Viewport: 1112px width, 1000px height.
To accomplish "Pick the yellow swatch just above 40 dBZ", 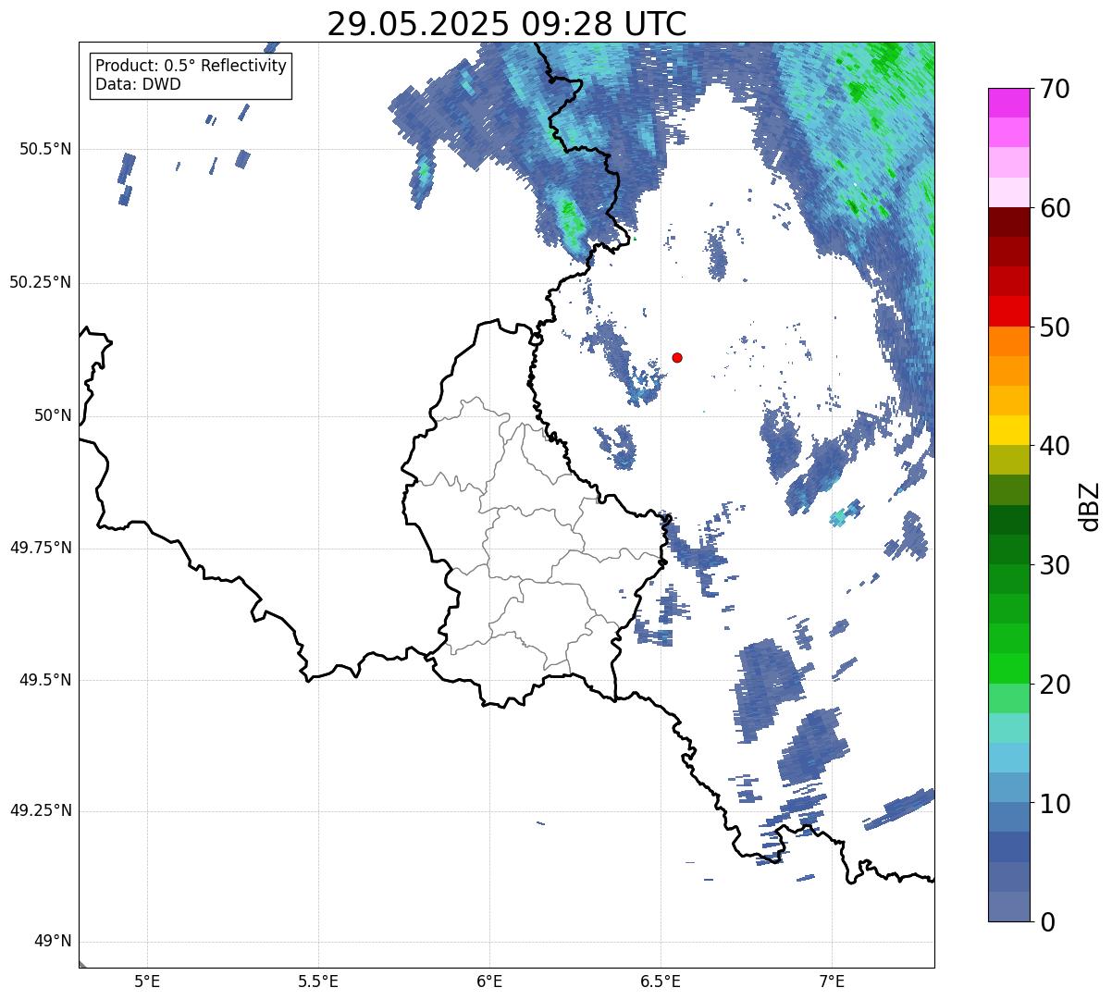I will coord(1009,430).
